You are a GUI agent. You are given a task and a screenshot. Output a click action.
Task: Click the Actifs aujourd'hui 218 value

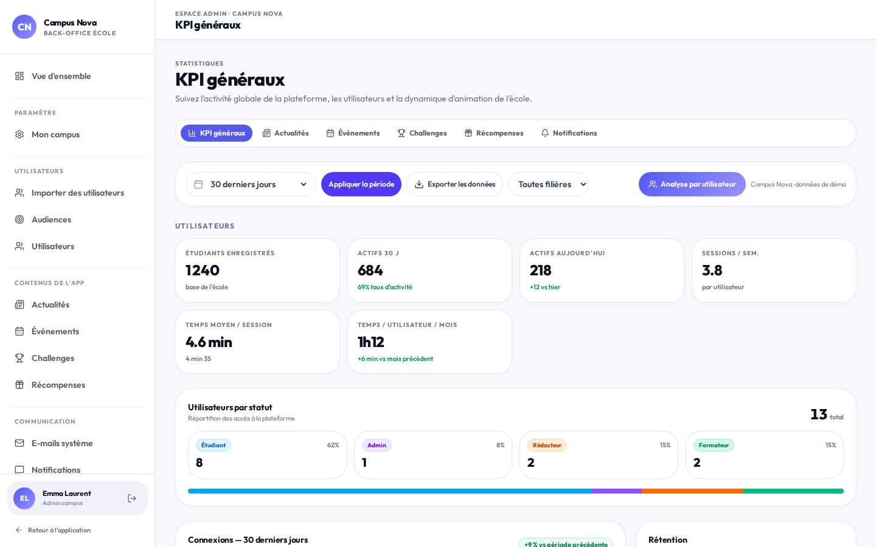(x=540, y=270)
